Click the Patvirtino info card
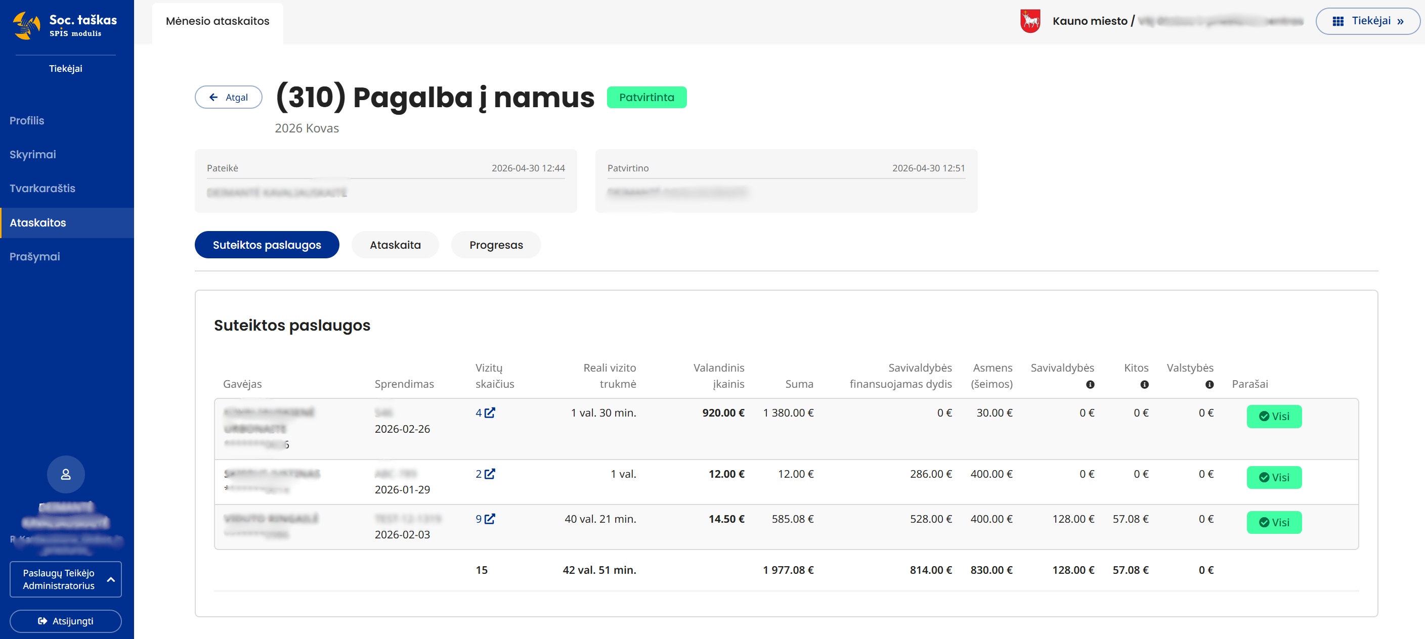This screenshot has height=639, width=1425. point(786,181)
